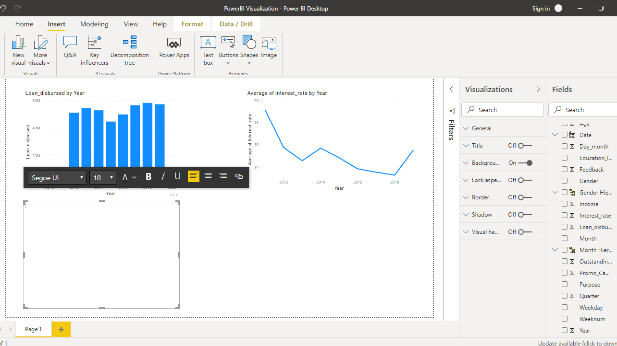Search in the Visualizations pane
The height and width of the screenshot is (346, 617).
(x=503, y=110)
